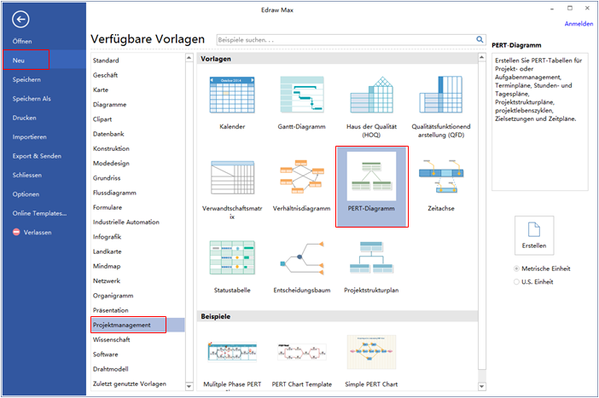
Task: Select the Software category
Action: coord(105,355)
